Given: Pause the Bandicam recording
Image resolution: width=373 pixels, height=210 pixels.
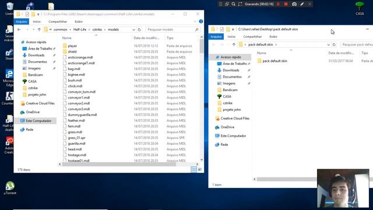Looking at the screenshot, I should 278,4.
